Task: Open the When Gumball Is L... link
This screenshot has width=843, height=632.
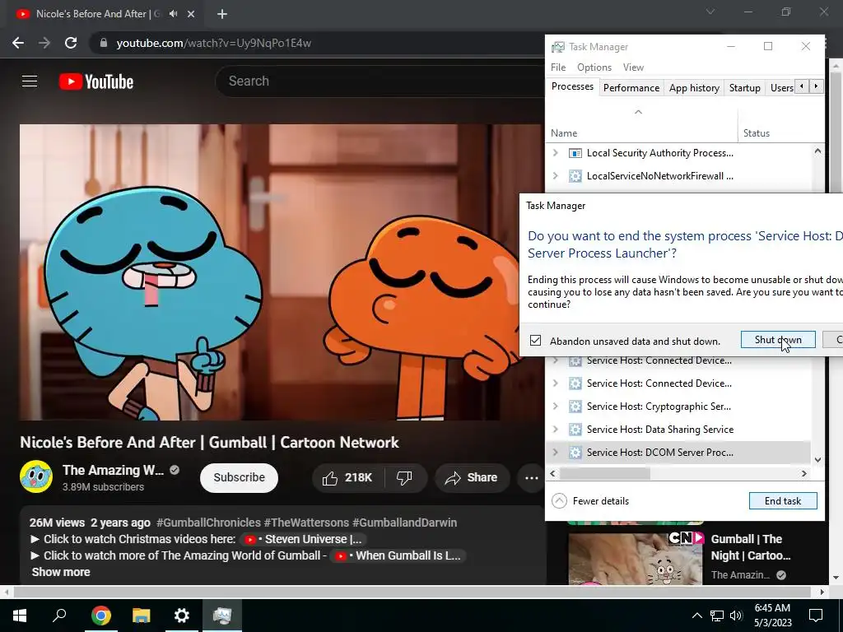Action: (398, 555)
